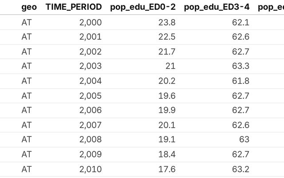Image resolution: width=284 pixels, height=178 pixels.
Task: Click the geo column header
Action: click(x=29, y=7)
